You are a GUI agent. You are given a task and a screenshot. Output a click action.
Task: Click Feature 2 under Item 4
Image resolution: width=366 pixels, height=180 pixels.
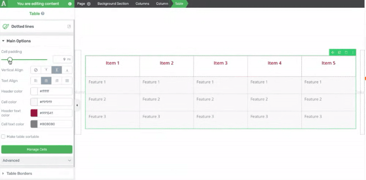[x=259, y=99]
